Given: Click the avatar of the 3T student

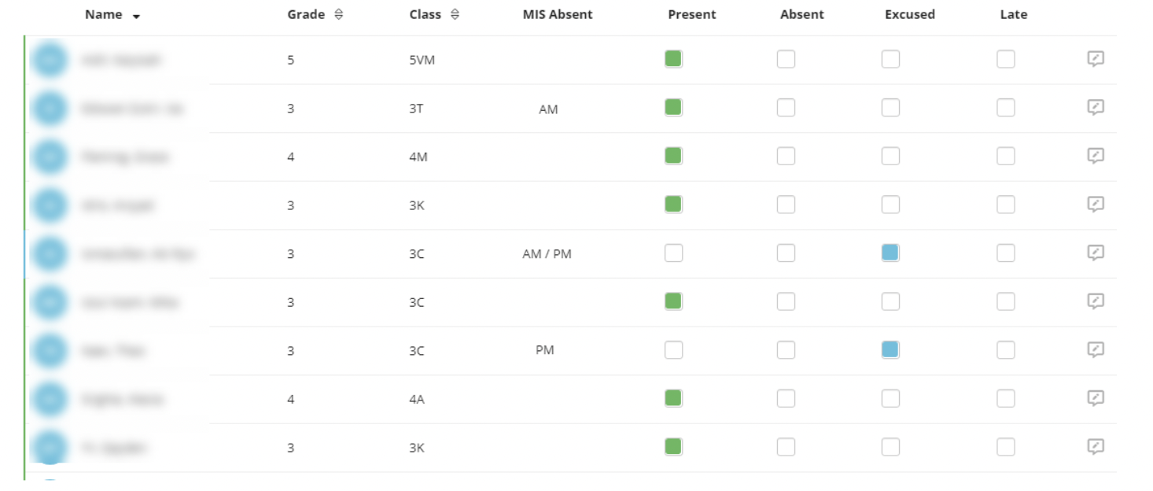Looking at the screenshot, I should tap(50, 109).
